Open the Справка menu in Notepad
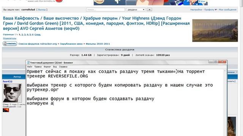 [63, 67]
